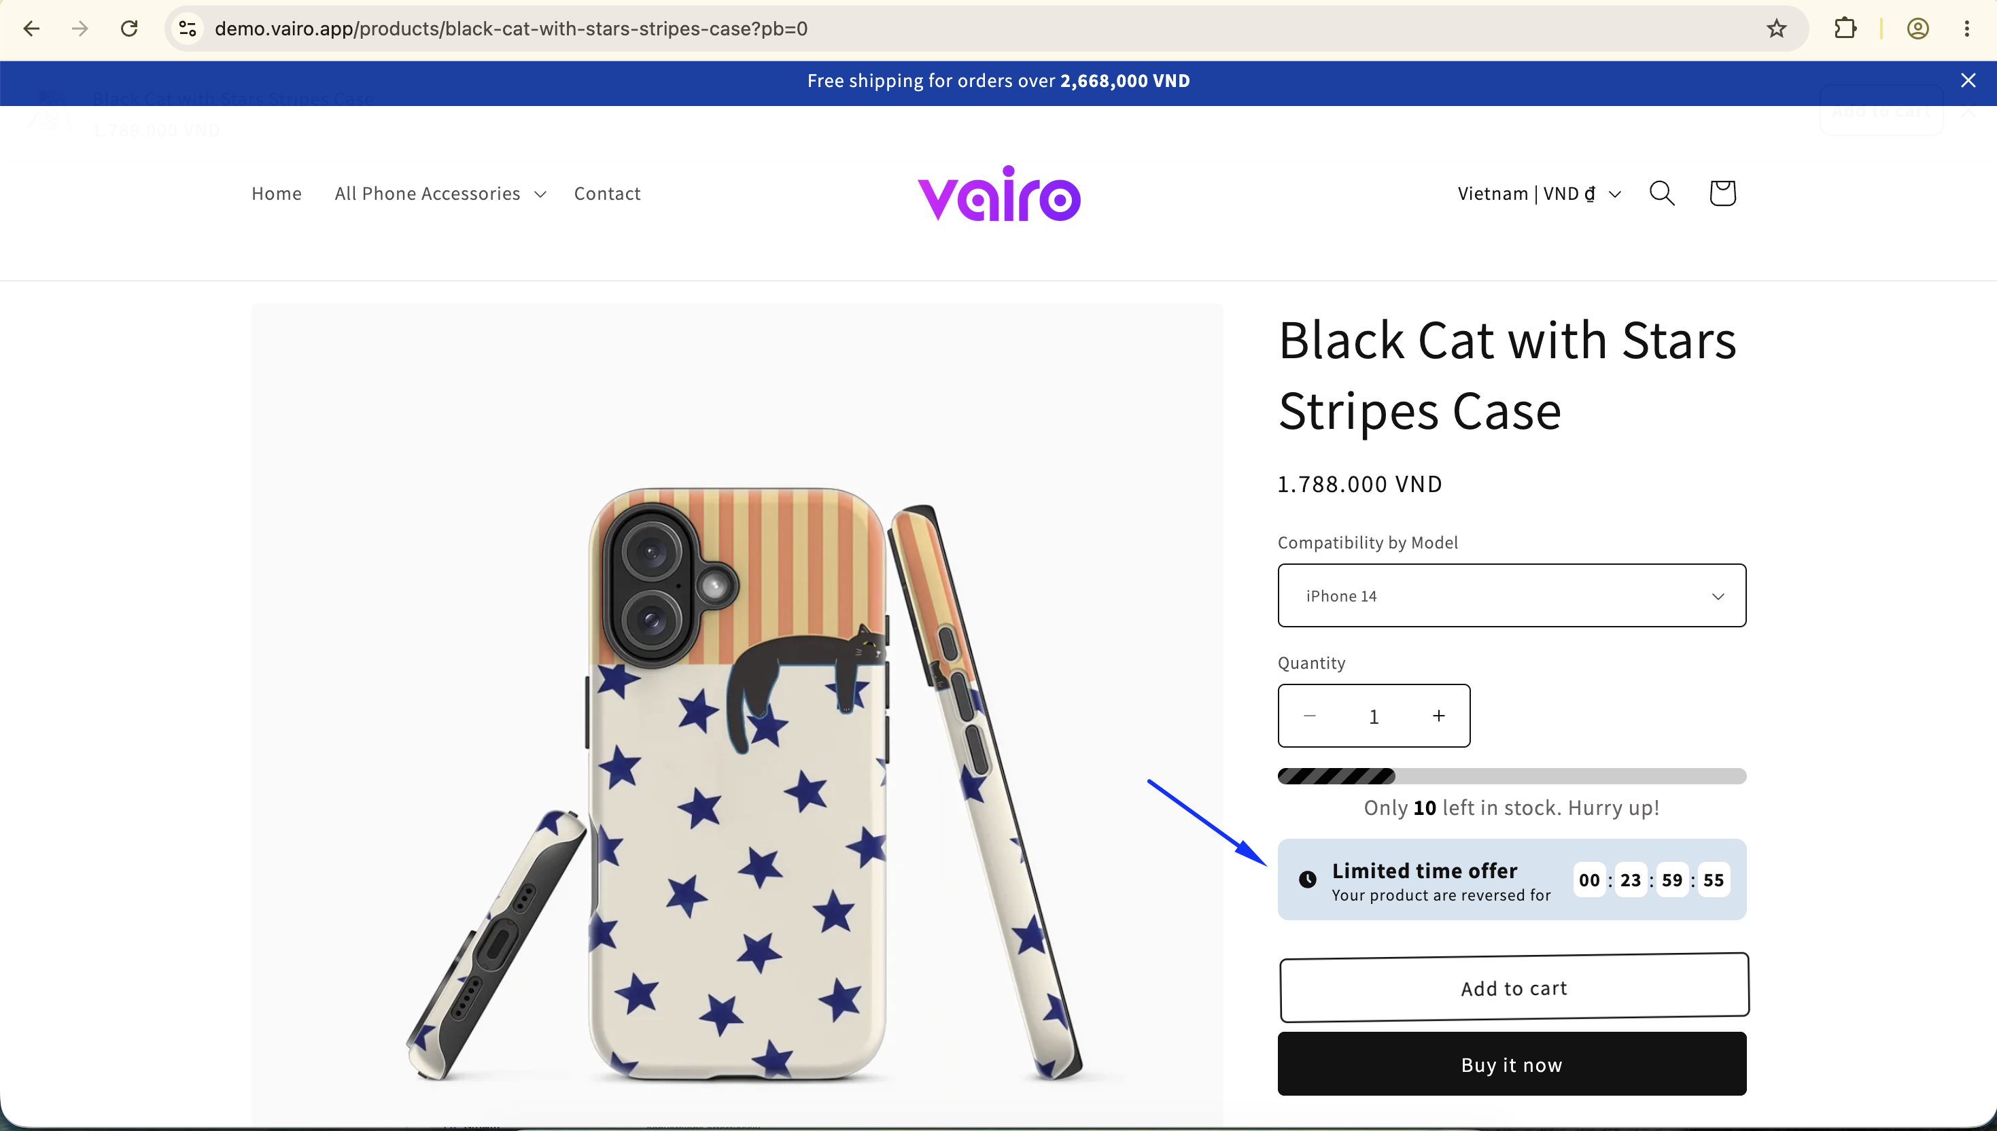The height and width of the screenshot is (1131, 1997).
Task: Click the Add to cart button
Action: click(1514, 988)
